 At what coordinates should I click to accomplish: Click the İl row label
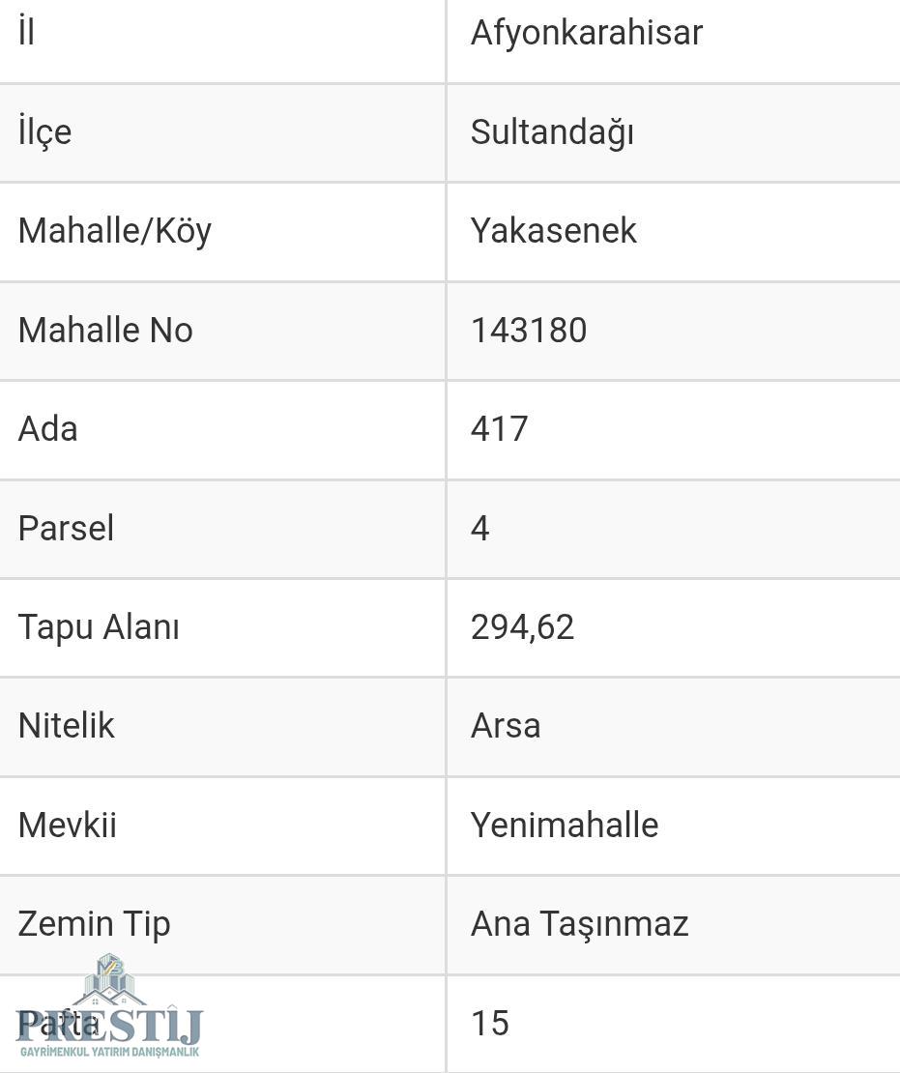click(27, 32)
